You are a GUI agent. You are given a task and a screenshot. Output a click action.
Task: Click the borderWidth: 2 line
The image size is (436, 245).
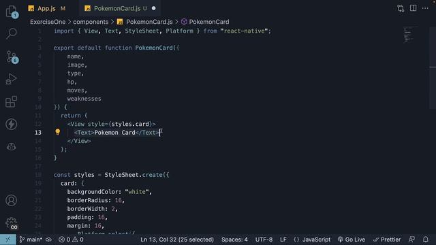click(x=93, y=209)
